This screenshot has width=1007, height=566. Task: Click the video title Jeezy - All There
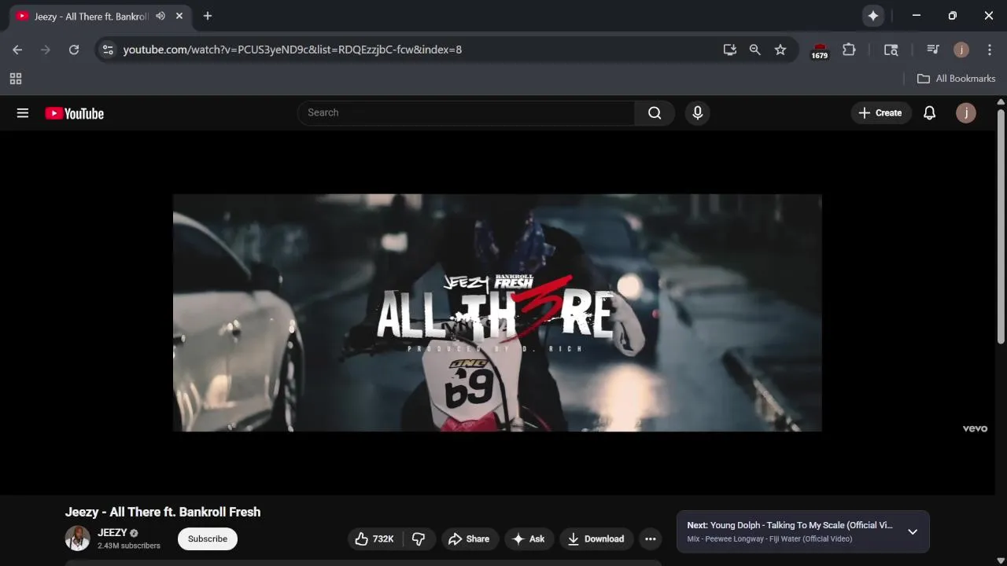click(x=163, y=512)
